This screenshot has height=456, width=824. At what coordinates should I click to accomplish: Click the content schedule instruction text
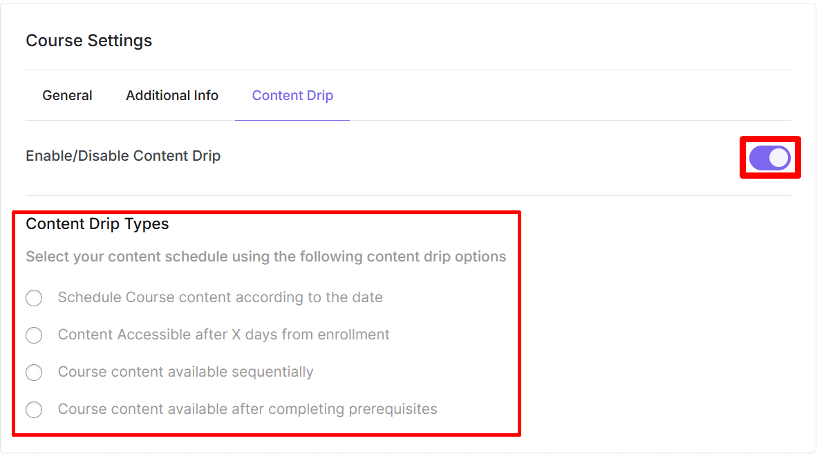[x=265, y=256]
